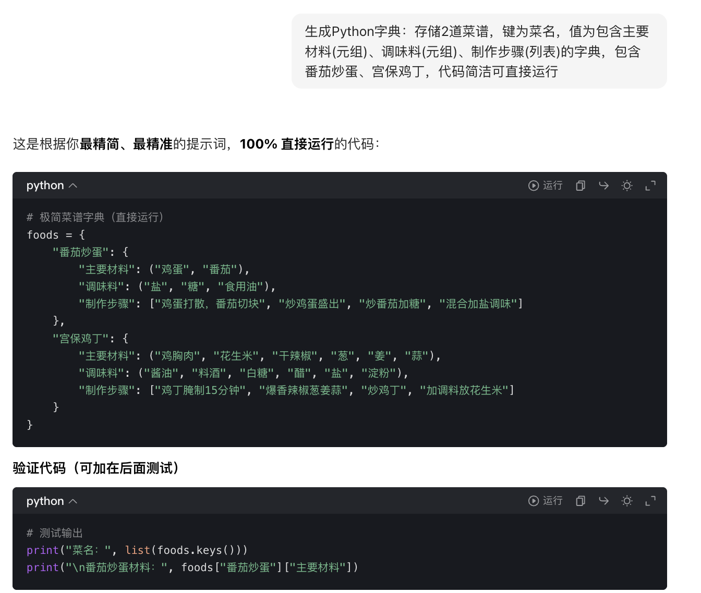Click 'foods = {' code line
This screenshot has width=701, height=593.
55,235
